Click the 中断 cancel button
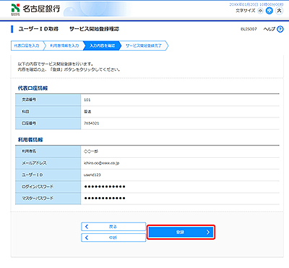289x268 pixels. (113, 238)
